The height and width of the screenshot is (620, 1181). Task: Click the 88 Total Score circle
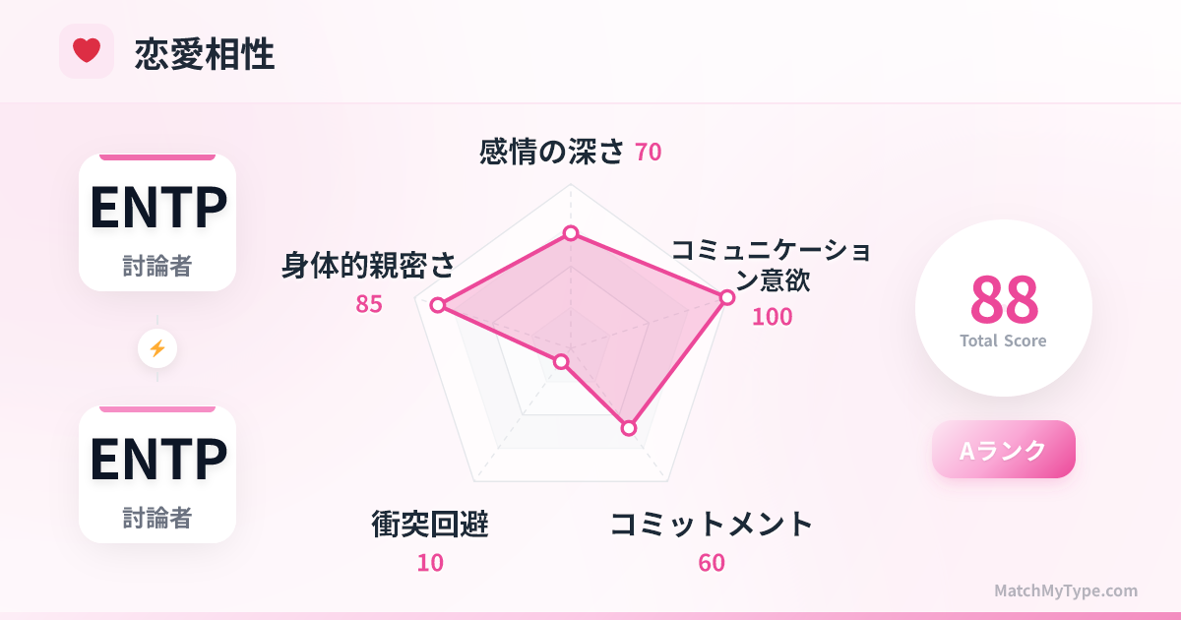pos(1003,308)
